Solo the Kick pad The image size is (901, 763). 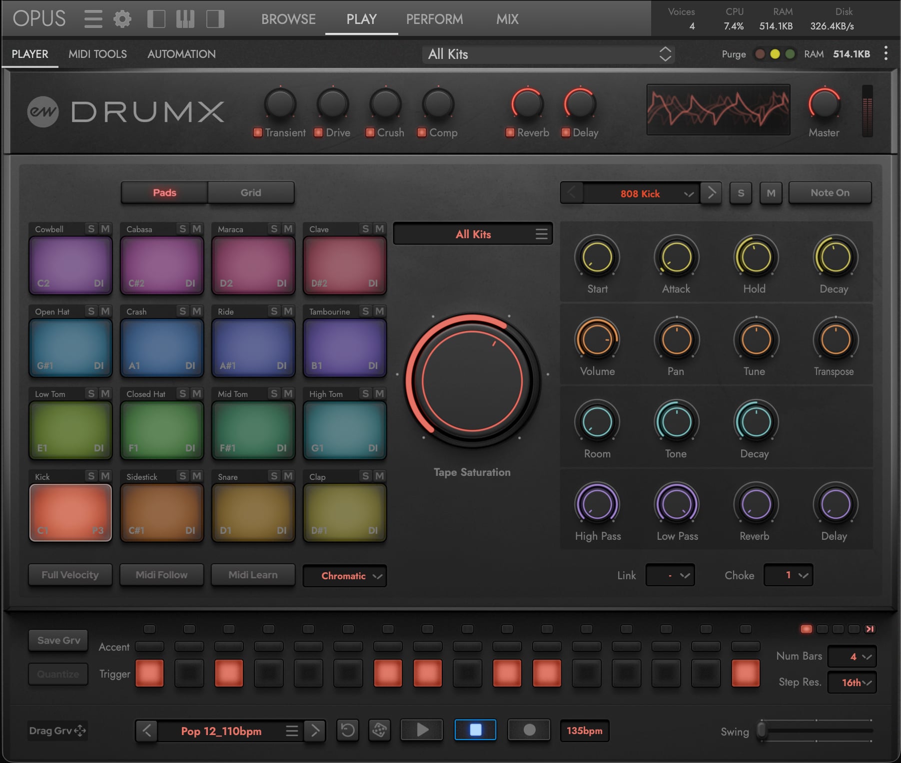tap(91, 476)
